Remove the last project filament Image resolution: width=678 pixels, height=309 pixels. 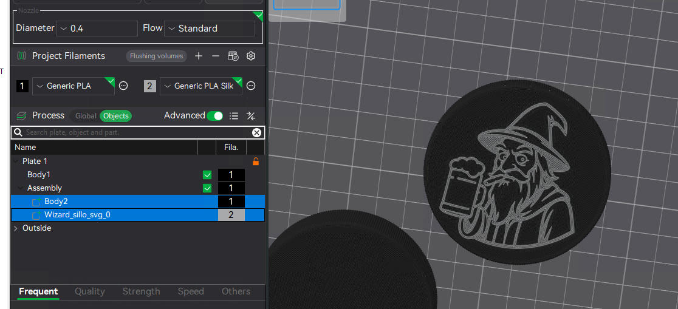[216, 56]
